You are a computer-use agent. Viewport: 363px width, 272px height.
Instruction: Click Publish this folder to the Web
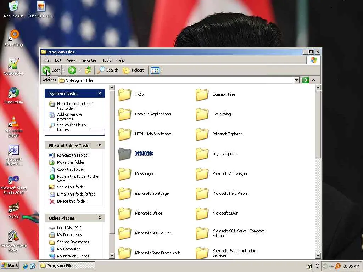pyautogui.click(x=78, y=178)
